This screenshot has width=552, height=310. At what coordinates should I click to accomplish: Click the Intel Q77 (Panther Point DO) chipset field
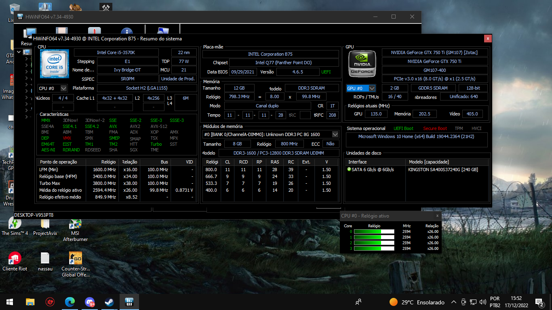pyautogui.click(x=284, y=63)
